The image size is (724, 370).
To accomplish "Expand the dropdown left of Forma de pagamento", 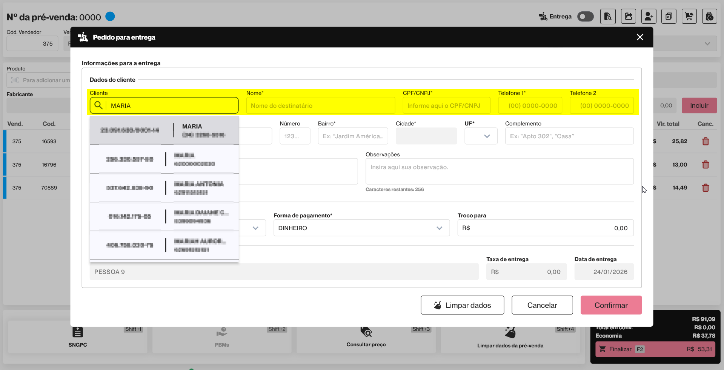I will pyautogui.click(x=255, y=228).
